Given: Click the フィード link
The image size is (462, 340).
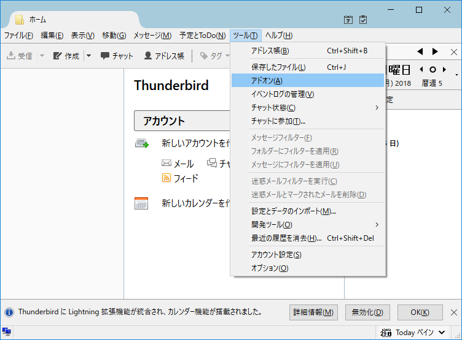Looking at the screenshot, I should [x=186, y=178].
